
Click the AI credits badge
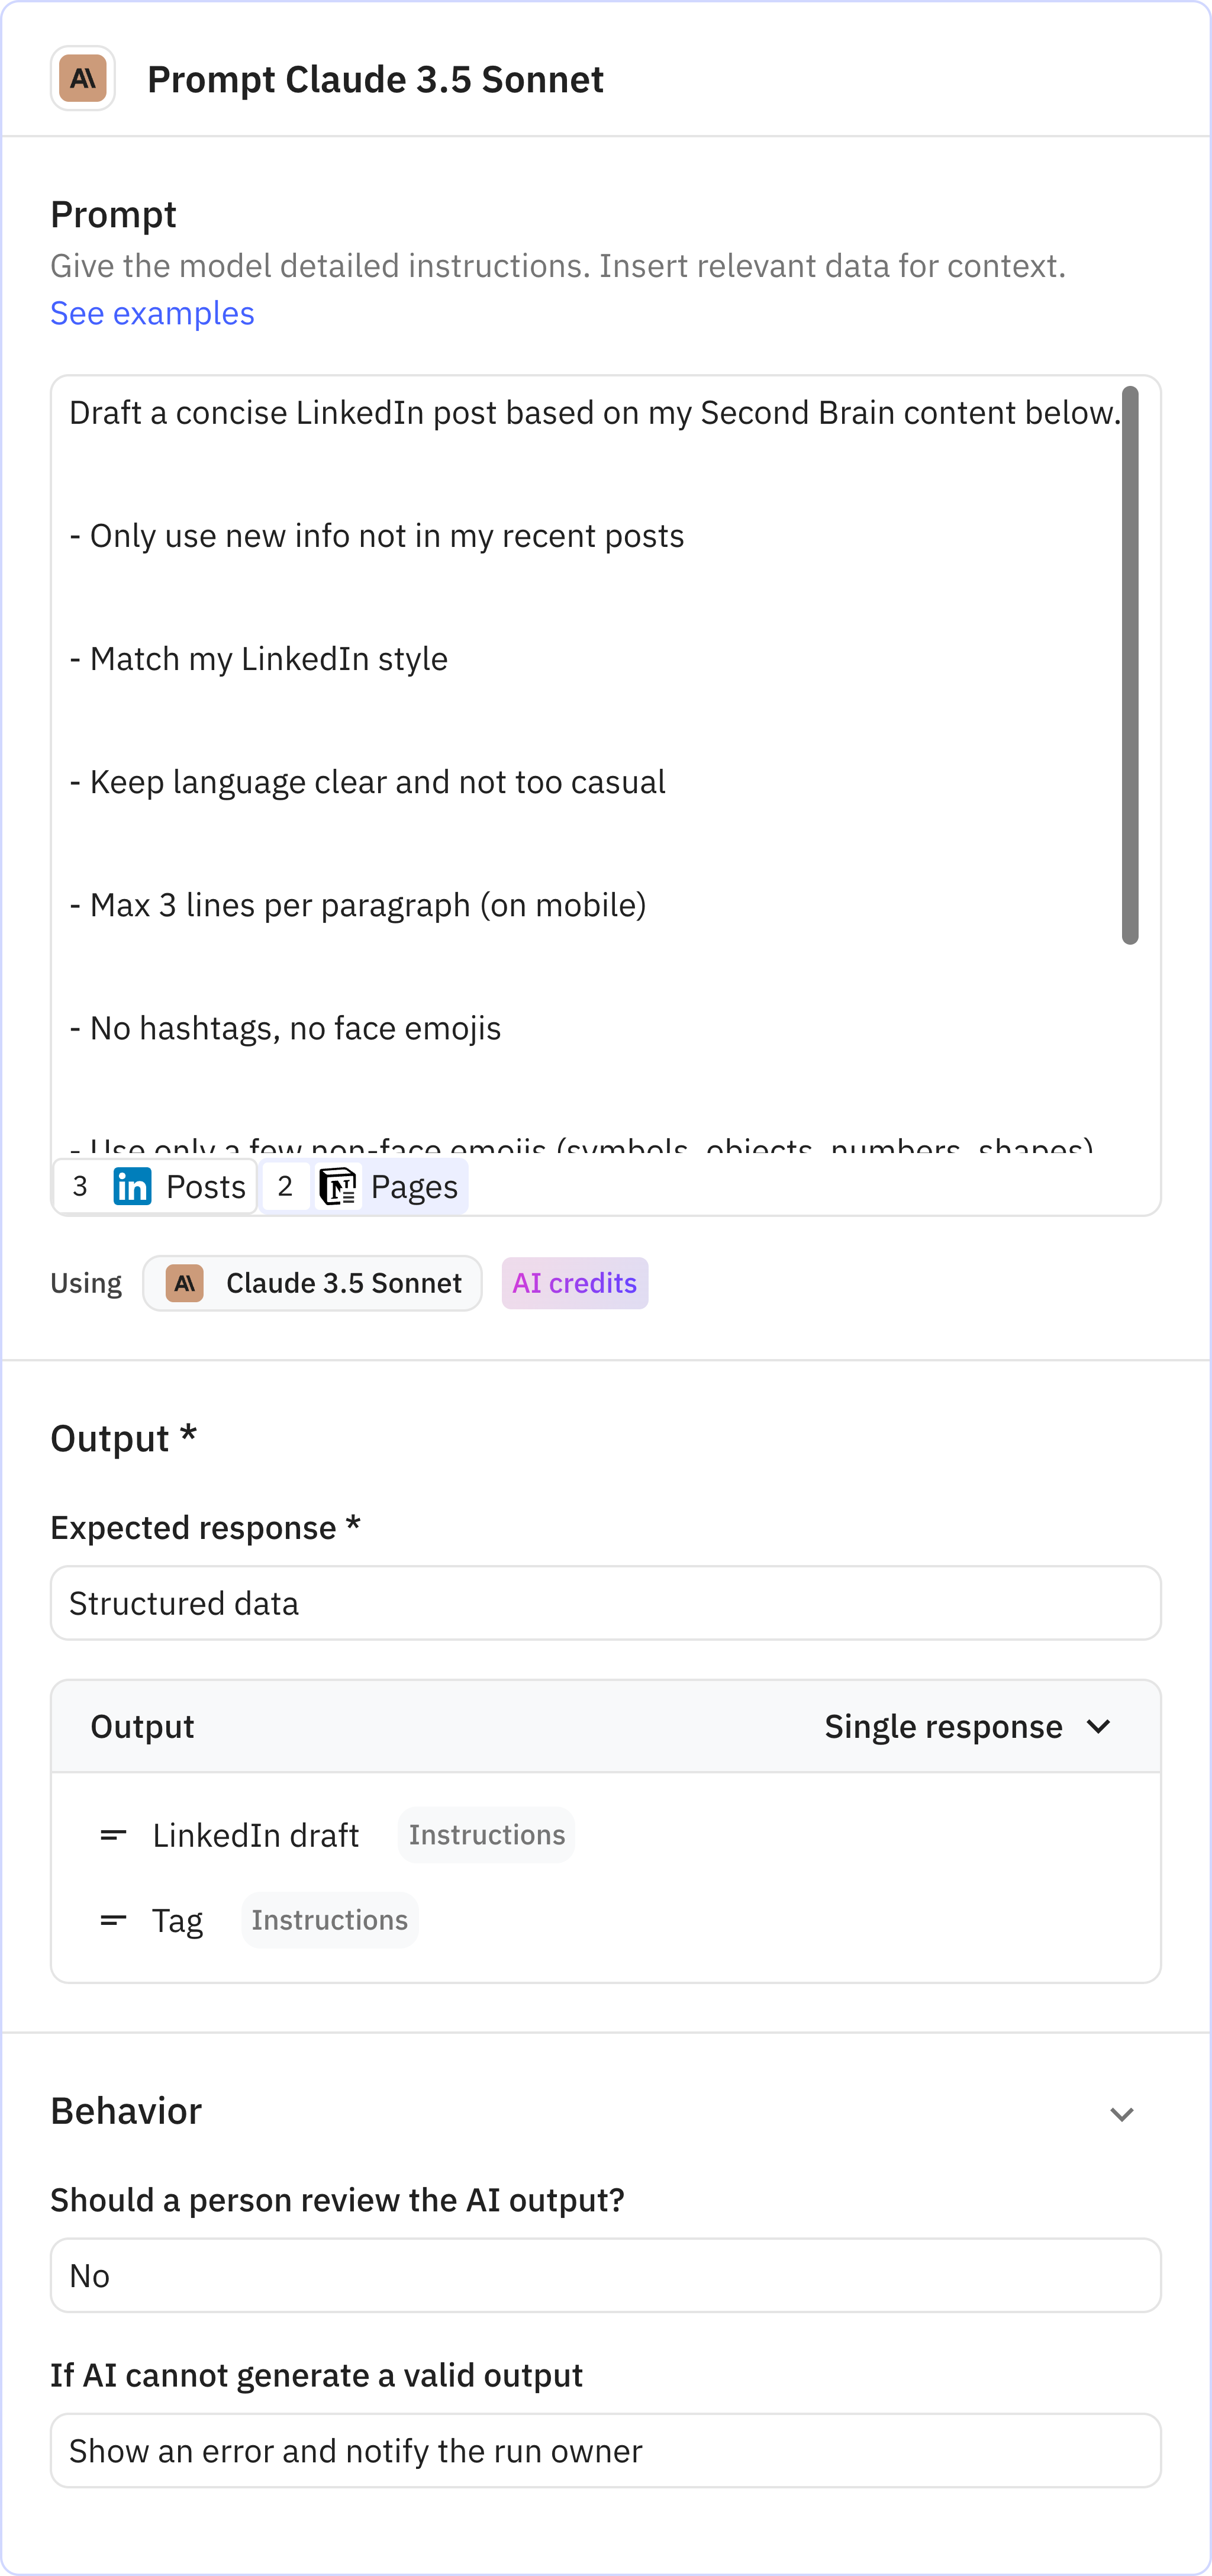pos(574,1283)
